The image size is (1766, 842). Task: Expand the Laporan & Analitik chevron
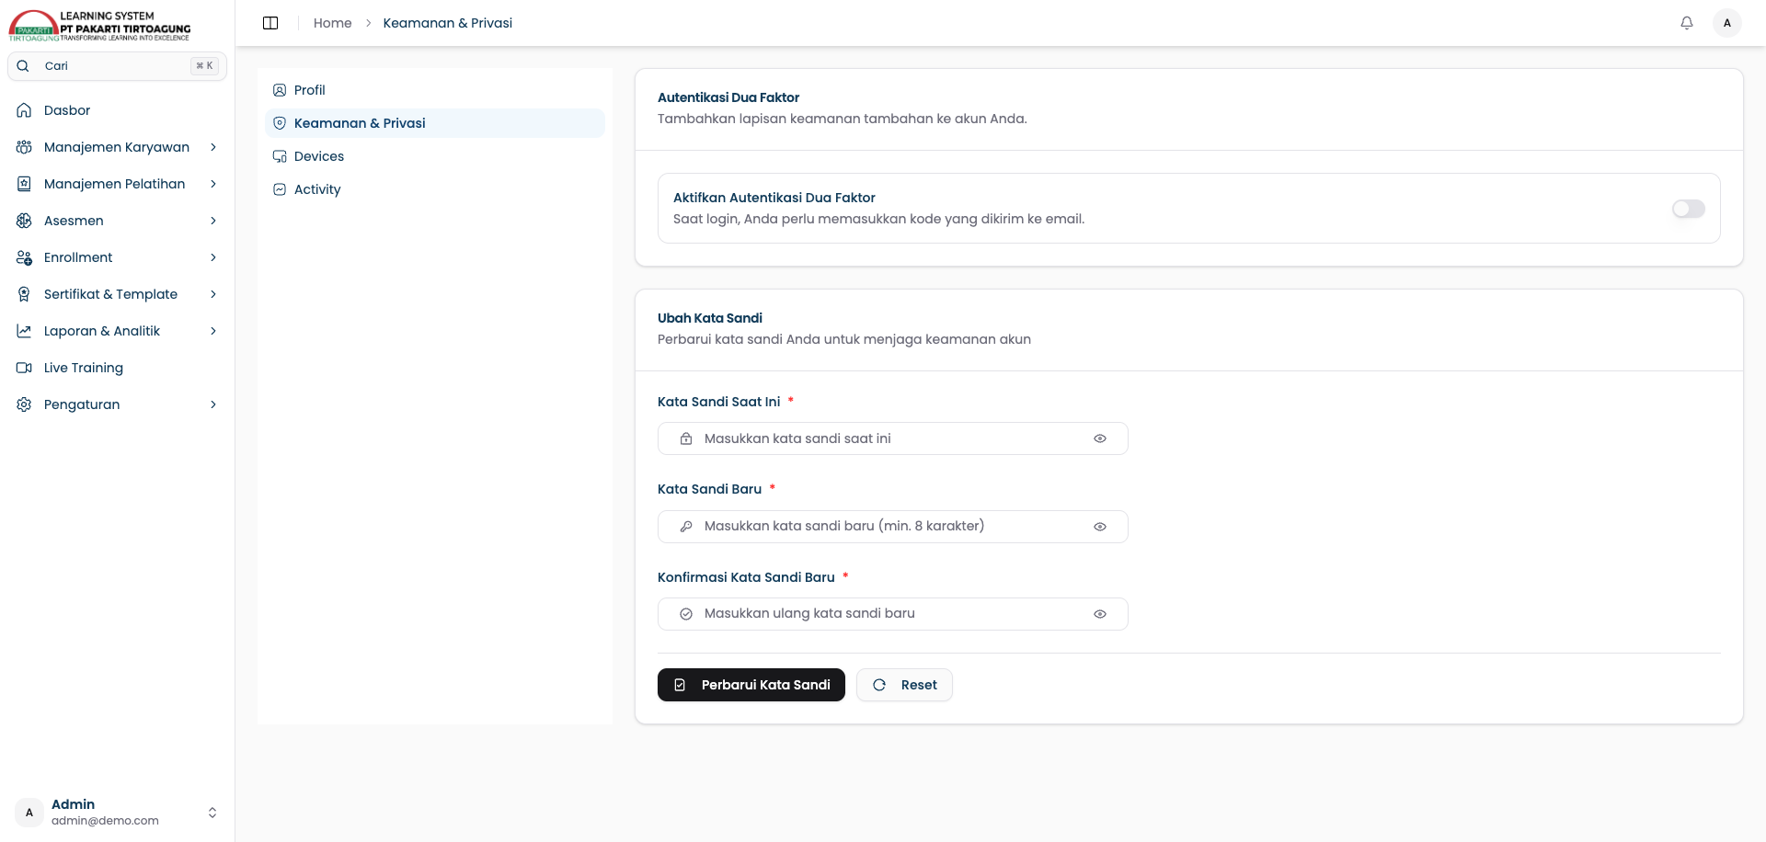[213, 331]
